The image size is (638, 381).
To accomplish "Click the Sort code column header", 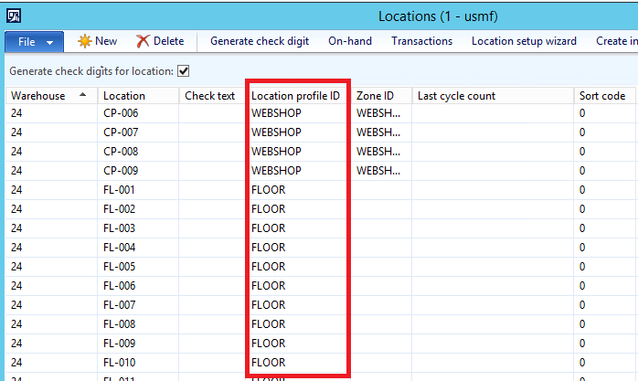I will (x=602, y=95).
